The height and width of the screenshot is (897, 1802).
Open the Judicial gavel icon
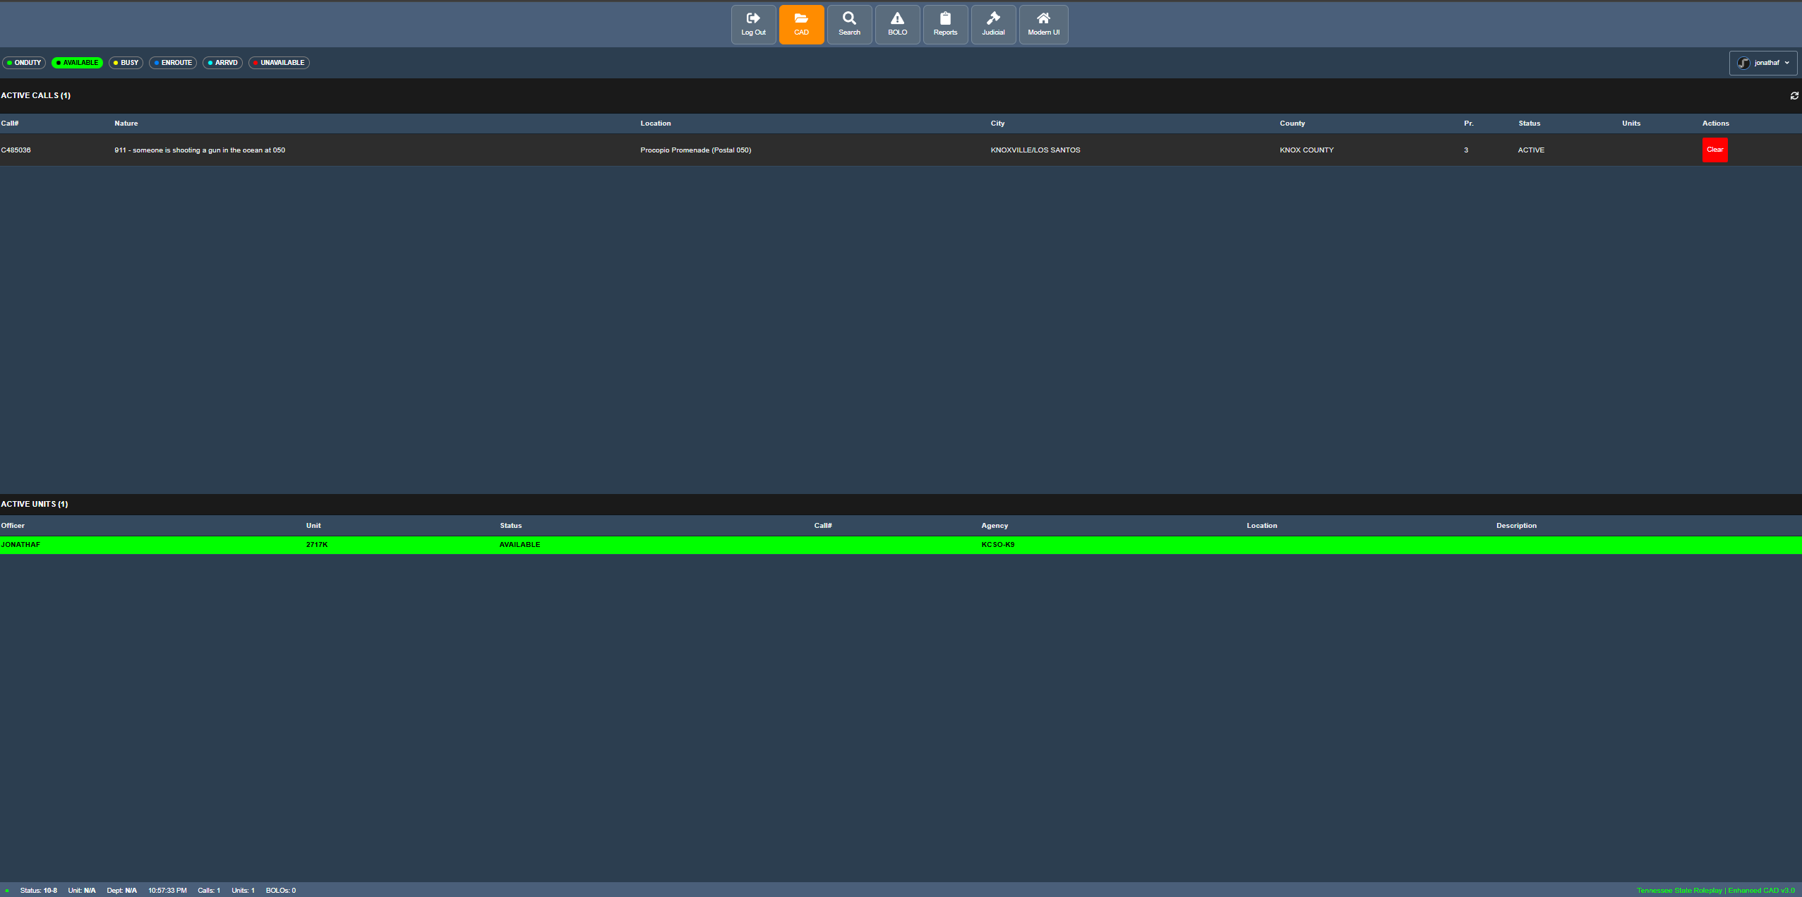pyautogui.click(x=993, y=25)
